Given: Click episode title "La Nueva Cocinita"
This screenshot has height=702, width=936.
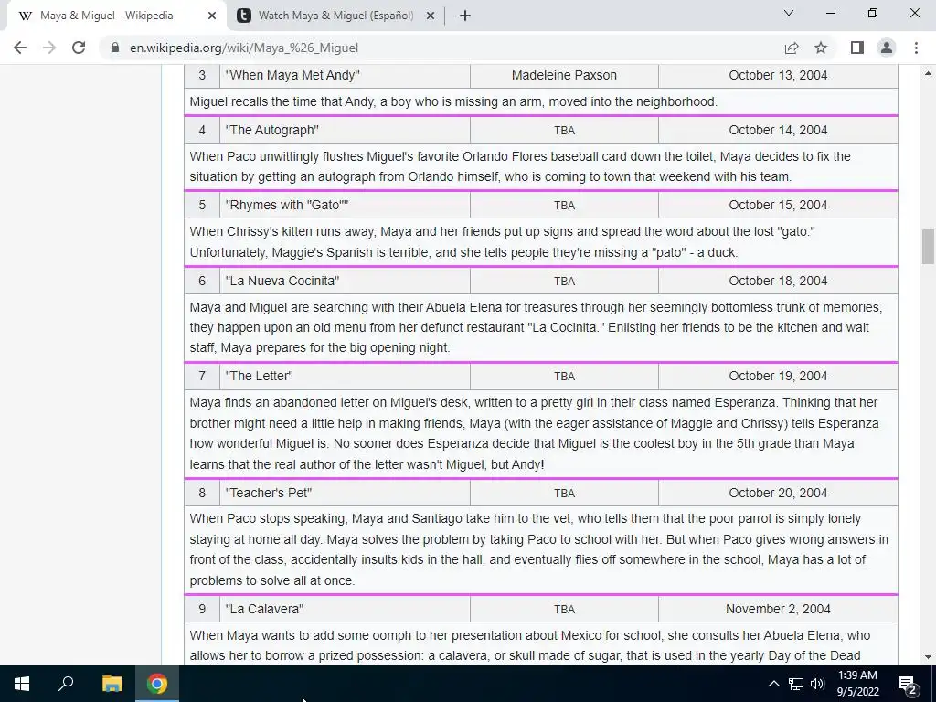Looking at the screenshot, I should [282, 282].
